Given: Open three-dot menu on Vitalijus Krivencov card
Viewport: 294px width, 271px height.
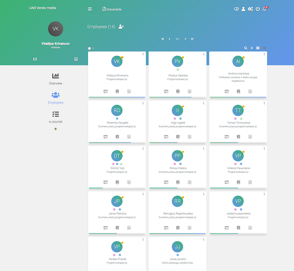Looking at the screenshot, I should pyautogui.click(x=143, y=54).
